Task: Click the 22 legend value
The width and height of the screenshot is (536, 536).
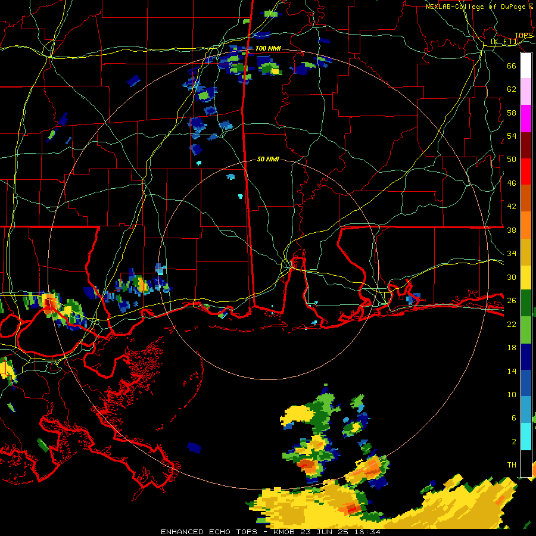Action: coord(512,324)
